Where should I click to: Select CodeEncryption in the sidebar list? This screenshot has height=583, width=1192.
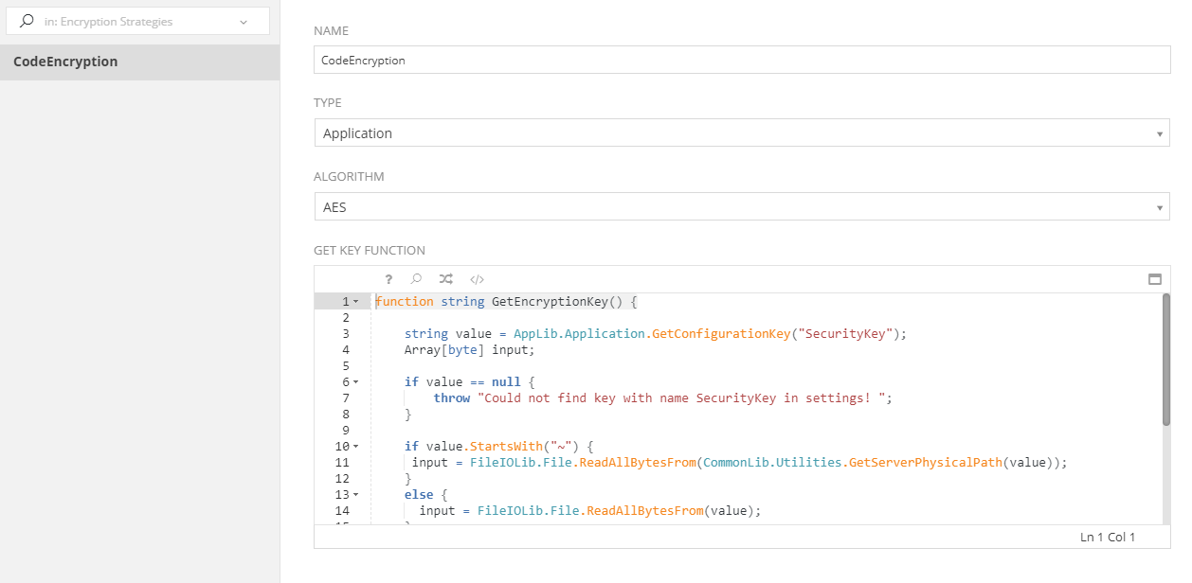139,62
